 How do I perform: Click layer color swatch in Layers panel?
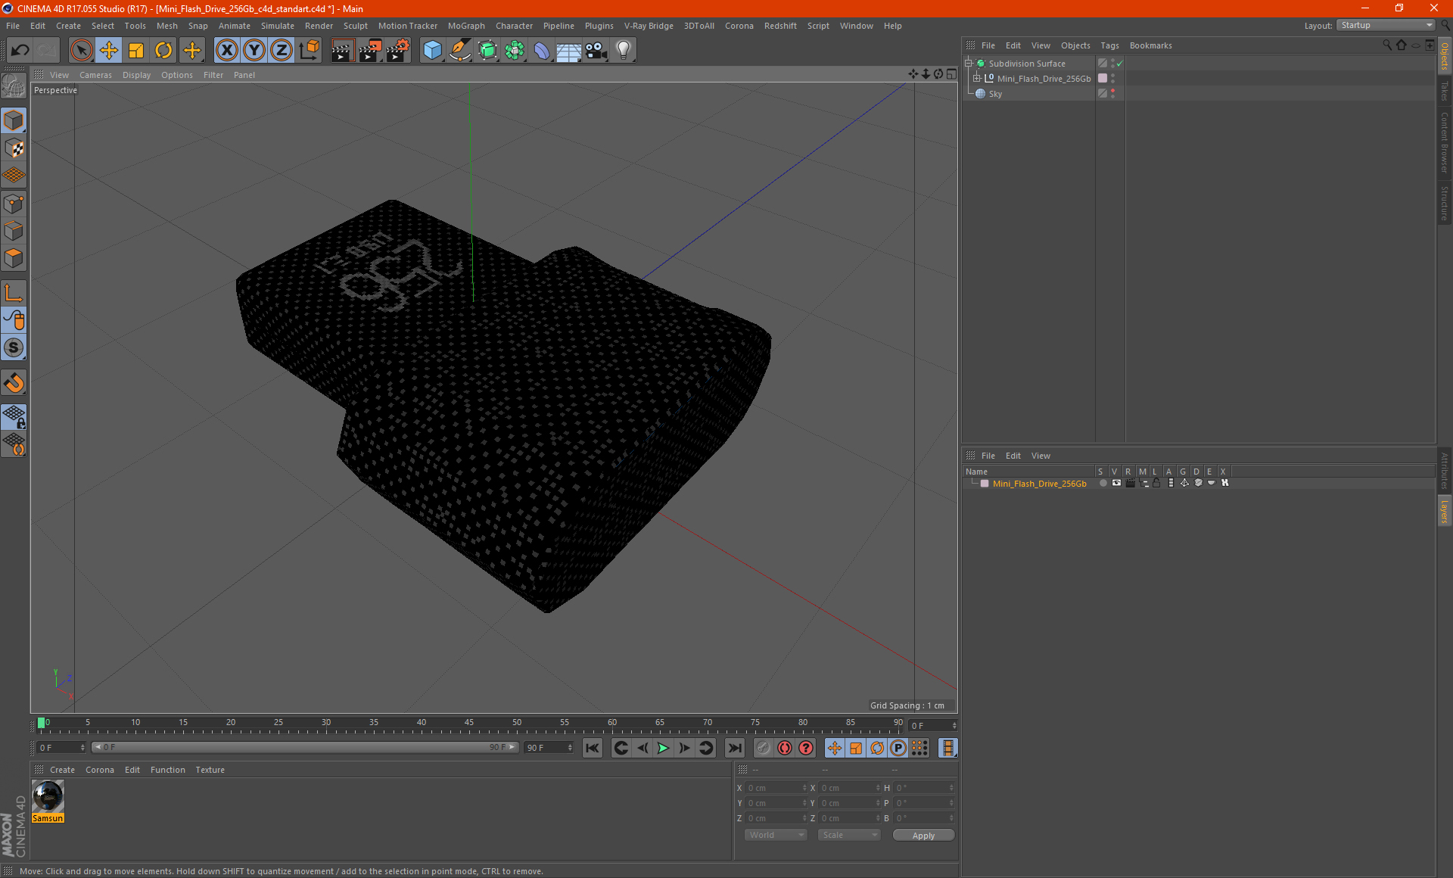[x=985, y=484]
